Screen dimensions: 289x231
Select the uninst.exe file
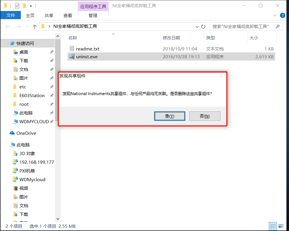coord(171,57)
